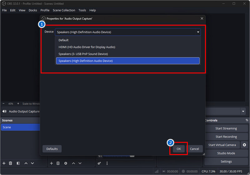Click the speaker icon next to Audio Output Capture
Image resolution: width=250 pixels, height=175 pixels.
pyautogui.click(x=4, y=111)
